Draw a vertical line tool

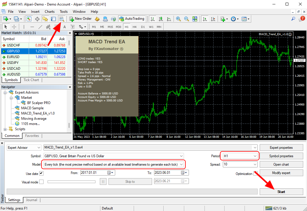[24, 27]
